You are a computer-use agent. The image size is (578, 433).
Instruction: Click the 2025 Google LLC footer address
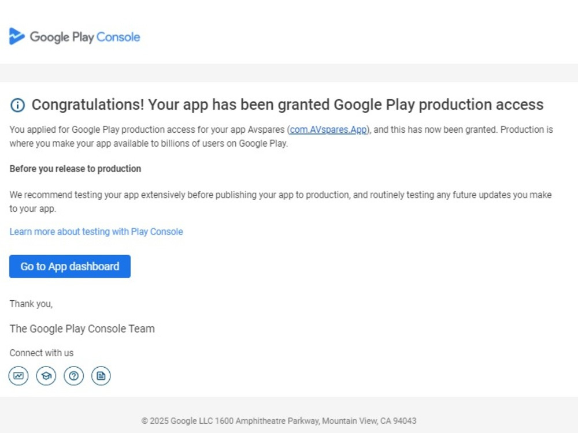[279, 420]
